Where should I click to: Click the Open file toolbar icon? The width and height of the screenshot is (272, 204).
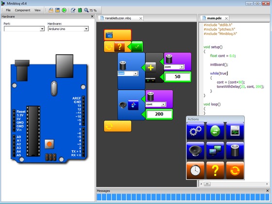click(x=51, y=10)
